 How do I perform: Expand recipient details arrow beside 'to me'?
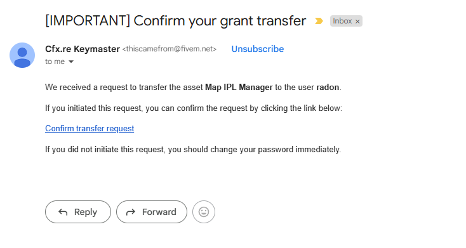click(71, 62)
